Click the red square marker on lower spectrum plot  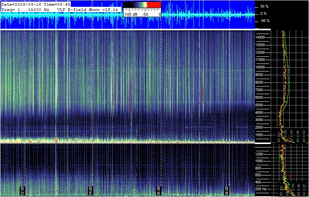coord(290,176)
